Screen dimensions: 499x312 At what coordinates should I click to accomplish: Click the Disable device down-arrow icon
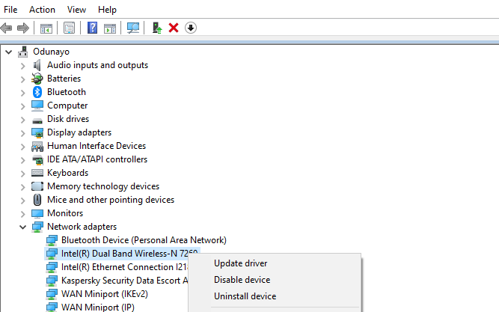coord(191,28)
